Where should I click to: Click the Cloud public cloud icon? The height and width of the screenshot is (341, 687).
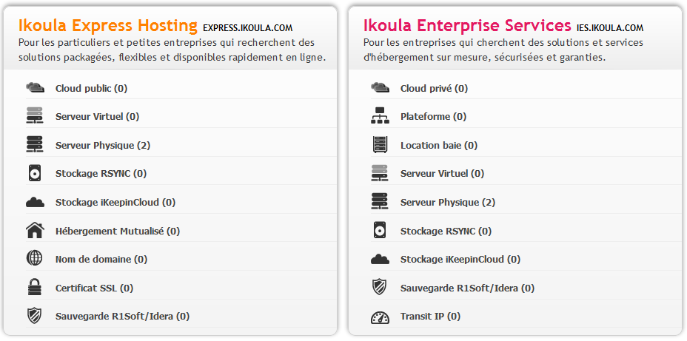click(35, 88)
